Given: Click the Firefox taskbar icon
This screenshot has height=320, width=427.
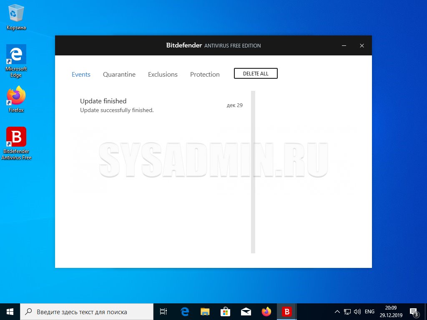Looking at the screenshot, I should point(266,312).
